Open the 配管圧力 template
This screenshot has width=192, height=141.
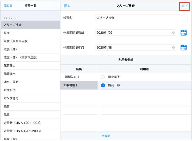click(30, 66)
